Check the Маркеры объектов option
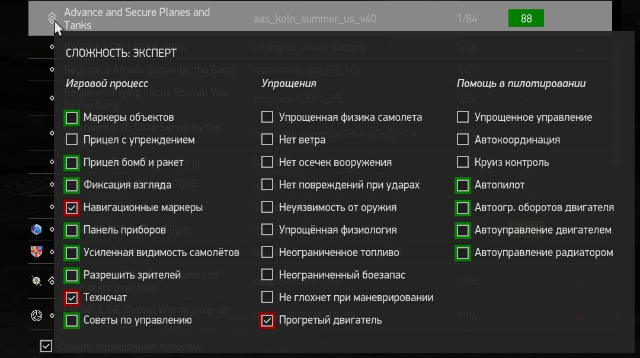 point(72,117)
